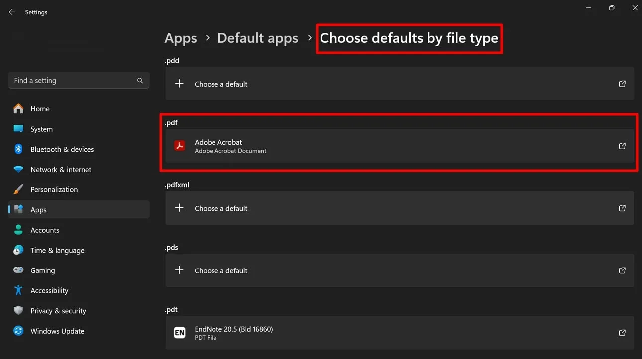
Task: Click the Windows Update icon
Action: coord(18,331)
